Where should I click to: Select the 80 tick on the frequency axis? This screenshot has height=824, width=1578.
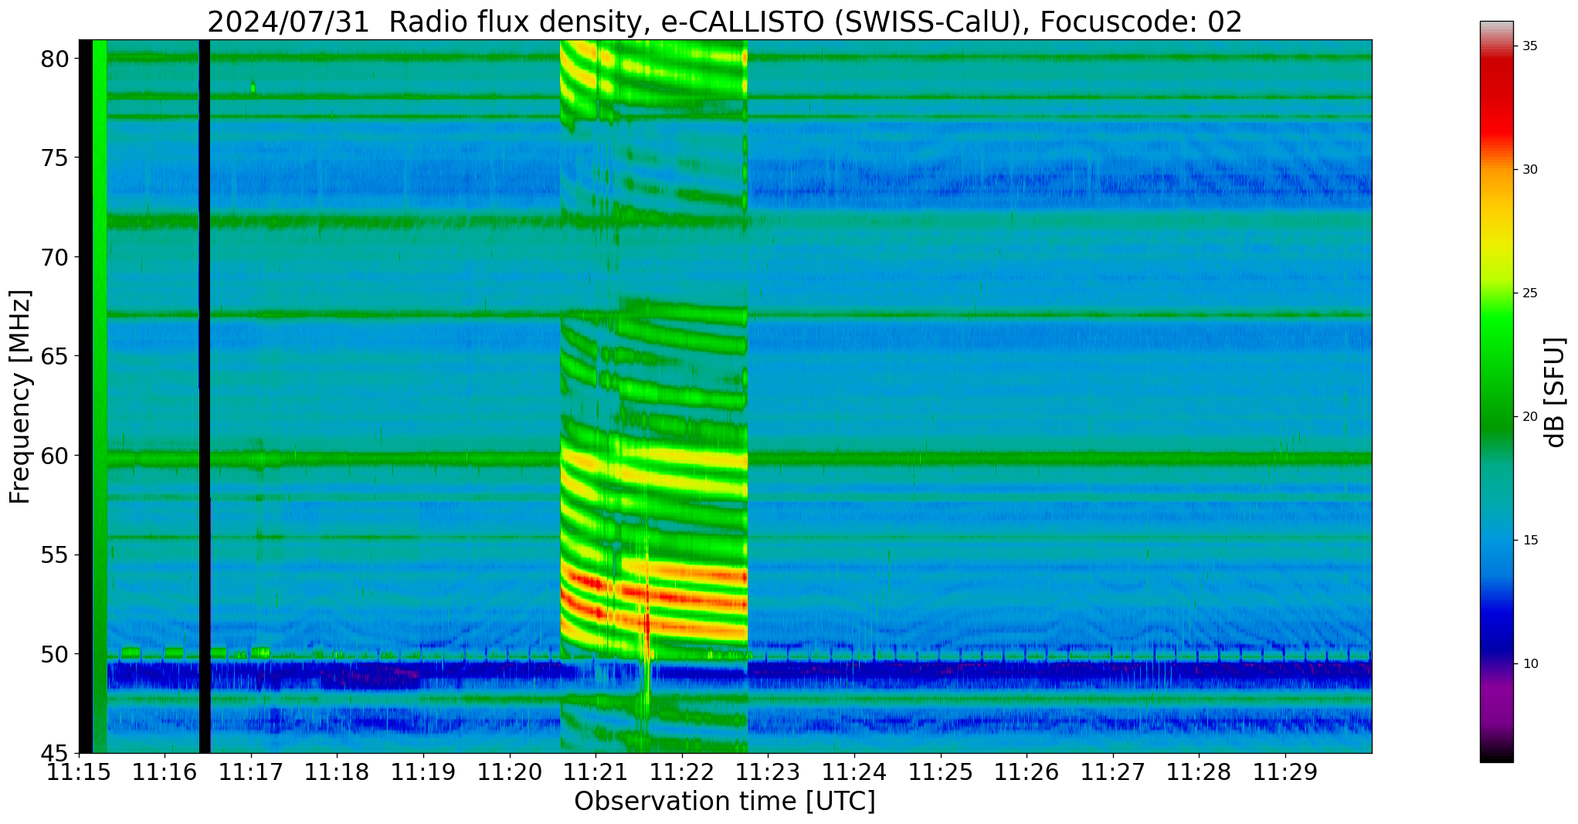[x=54, y=59]
